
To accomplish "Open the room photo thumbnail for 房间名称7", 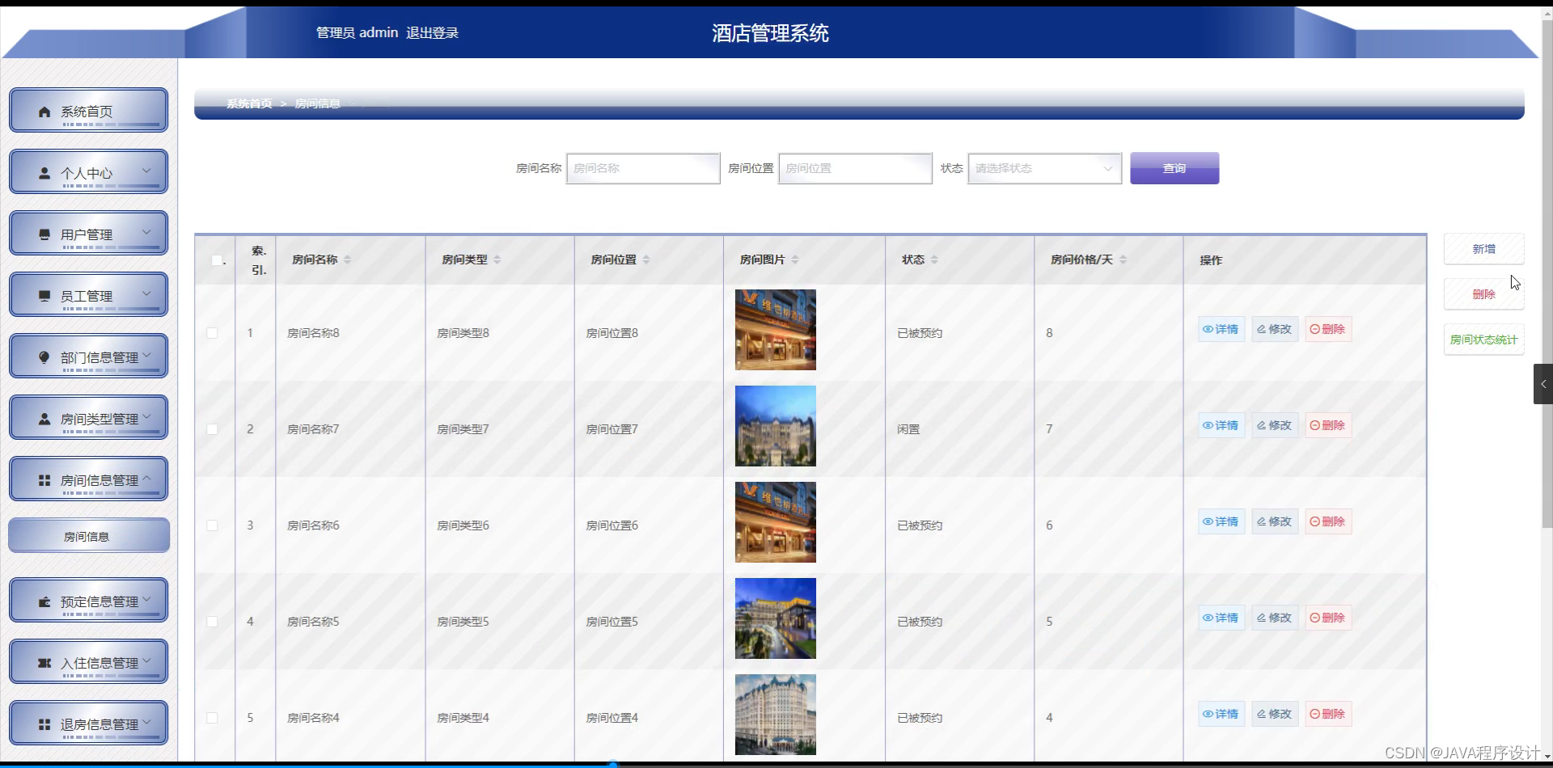I will pyautogui.click(x=776, y=426).
